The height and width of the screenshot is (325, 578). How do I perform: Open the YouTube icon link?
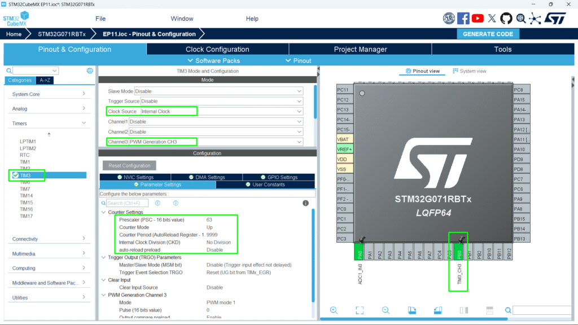point(478,19)
